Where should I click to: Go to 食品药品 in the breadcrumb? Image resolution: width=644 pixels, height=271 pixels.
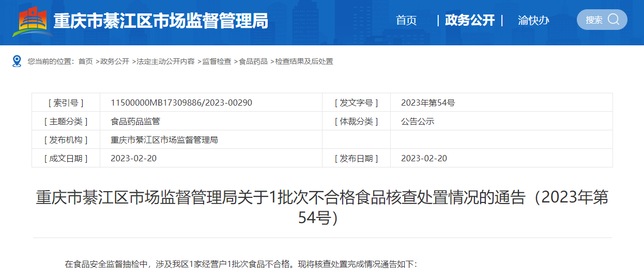coord(253,61)
